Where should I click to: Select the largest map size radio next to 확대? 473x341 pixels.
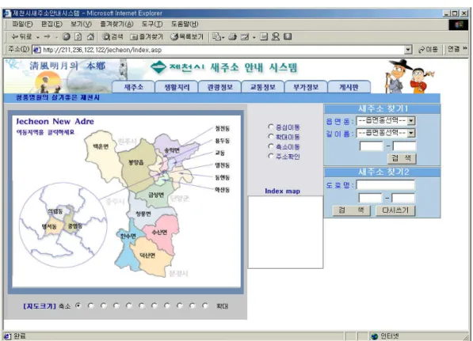click(205, 305)
